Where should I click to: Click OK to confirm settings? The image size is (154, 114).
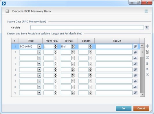pos(124,109)
